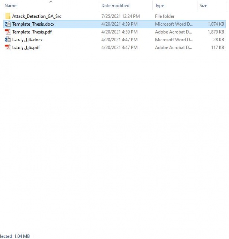Select the Template_Thesis.pdf file name

[x=32, y=32]
